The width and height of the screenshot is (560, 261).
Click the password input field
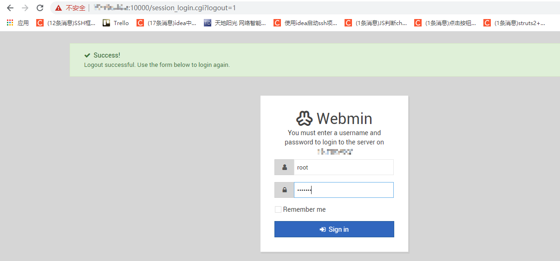344,190
